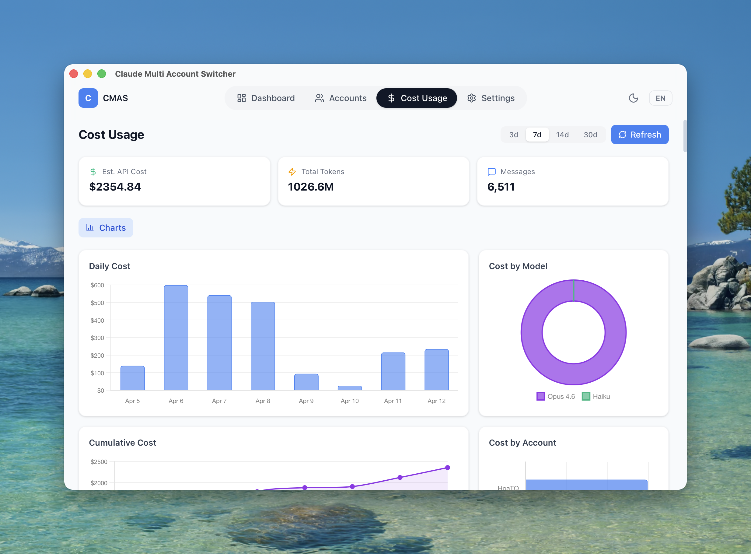Click the blue CMAS logo icon

88,98
